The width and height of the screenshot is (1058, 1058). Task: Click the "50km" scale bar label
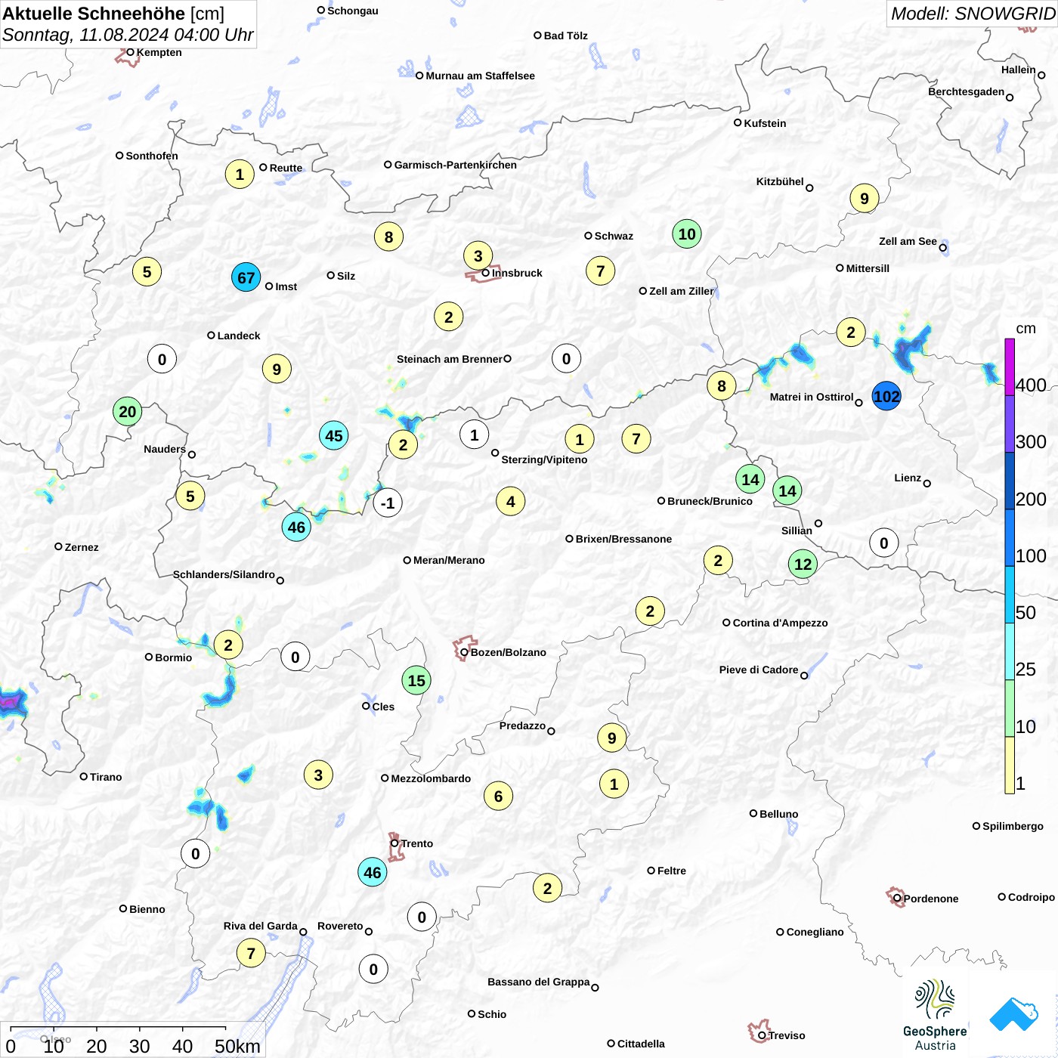[237, 1046]
